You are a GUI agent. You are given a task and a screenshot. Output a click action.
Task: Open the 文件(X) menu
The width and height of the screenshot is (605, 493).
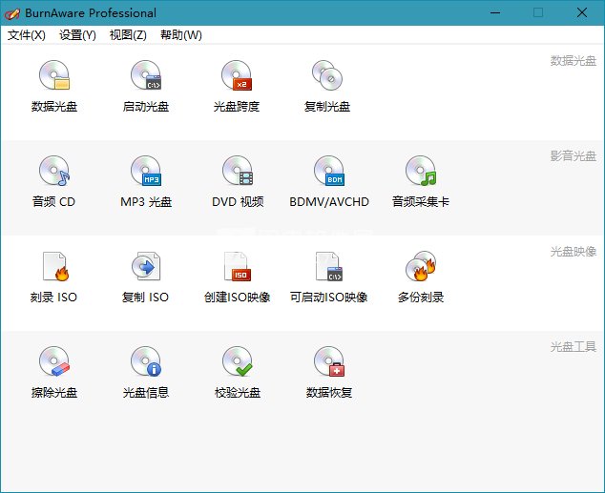pyautogui.click(x=26, y=35)
